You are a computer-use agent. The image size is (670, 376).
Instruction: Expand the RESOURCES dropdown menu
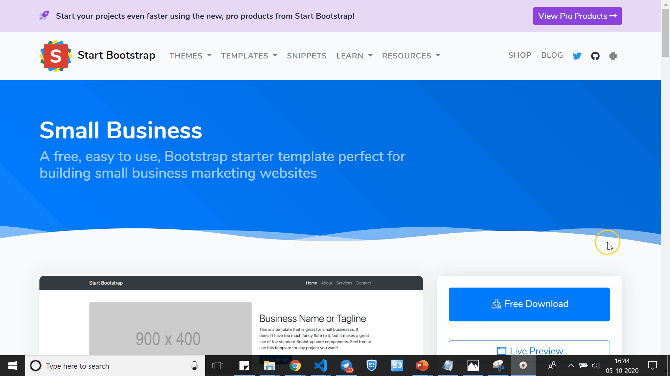pyautogui.click(x=411, y=56)
